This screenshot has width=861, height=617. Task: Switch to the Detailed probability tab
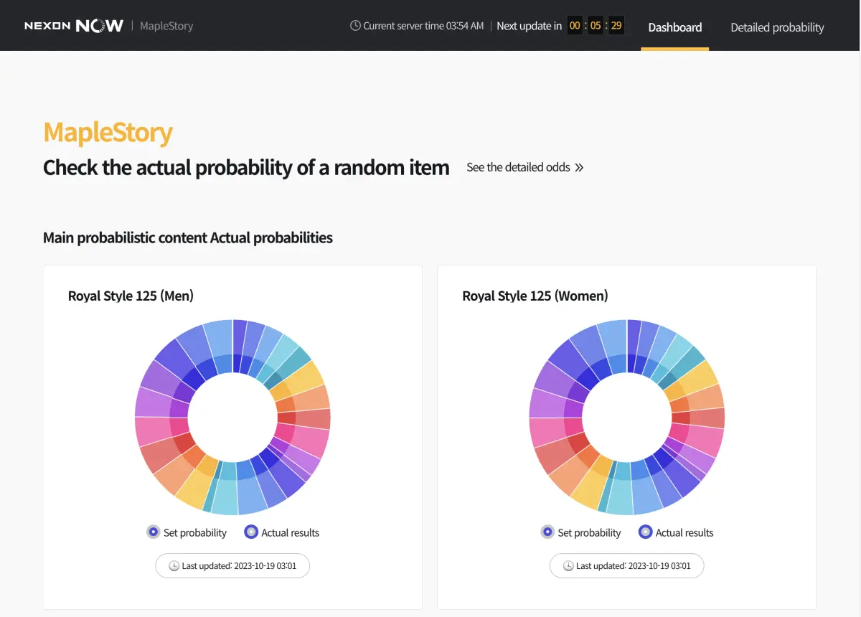(x=777, y=27)
